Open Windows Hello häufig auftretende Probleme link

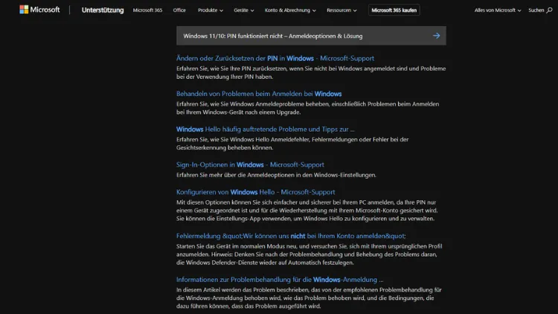click(265, 129)
